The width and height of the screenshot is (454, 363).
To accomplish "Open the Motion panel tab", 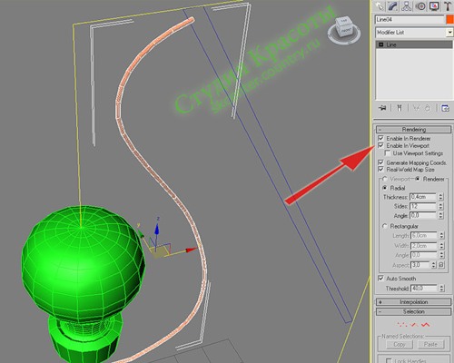I will click(420, 5).
